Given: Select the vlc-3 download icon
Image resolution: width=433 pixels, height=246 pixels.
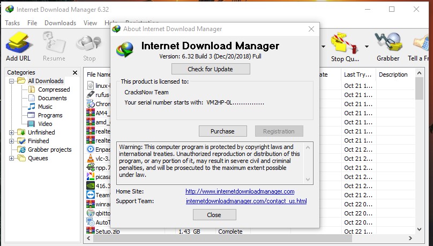Looking at the screenshot, I should (x=91, y=159).
